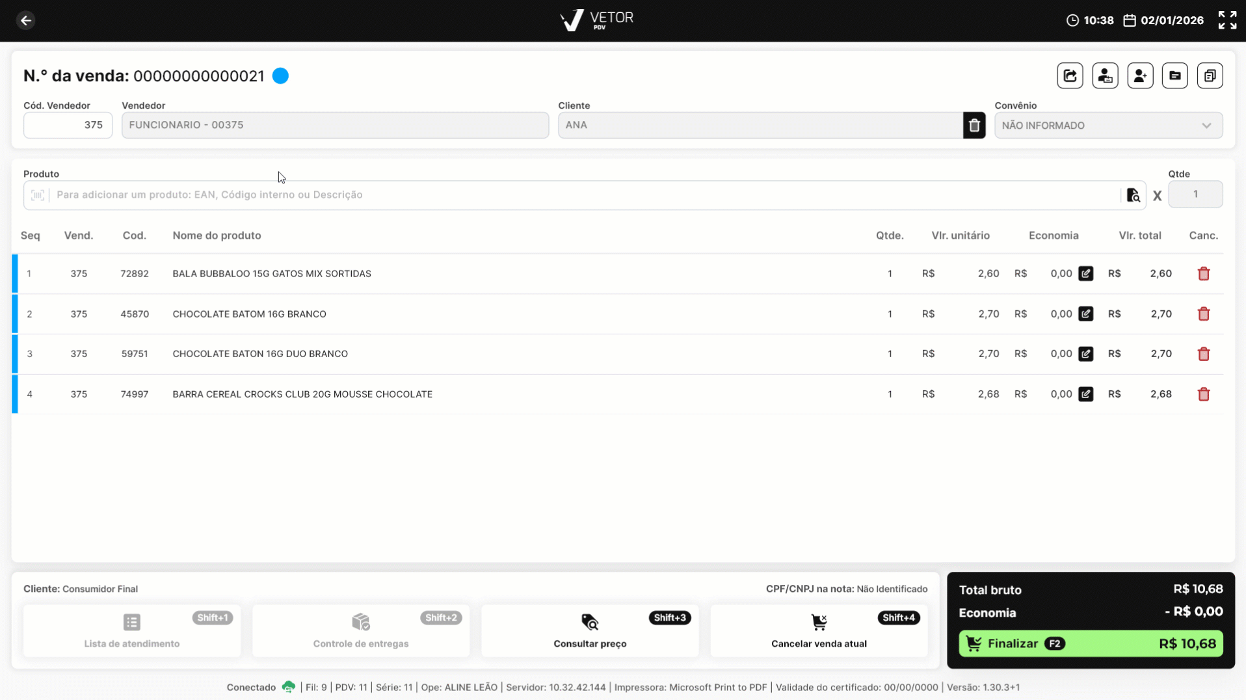
Task: Click the Conectado cloud status icon
Action: click(288, 687)
